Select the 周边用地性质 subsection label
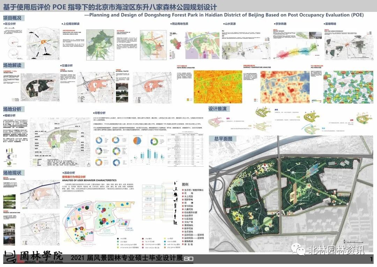This screenshot has height=267, width=377. [x=179, y=24]
